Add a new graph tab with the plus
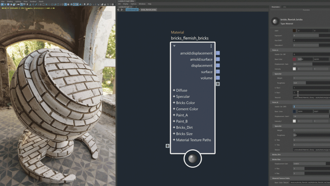The image size is (330, 186). 136,7
